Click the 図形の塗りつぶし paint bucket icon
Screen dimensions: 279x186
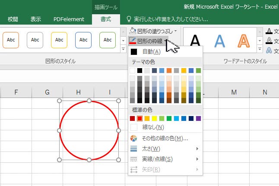click(133, 31)
